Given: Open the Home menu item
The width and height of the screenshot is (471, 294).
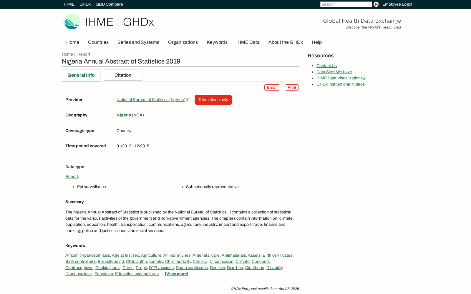Looking at the screenshot, I should 73,42.
